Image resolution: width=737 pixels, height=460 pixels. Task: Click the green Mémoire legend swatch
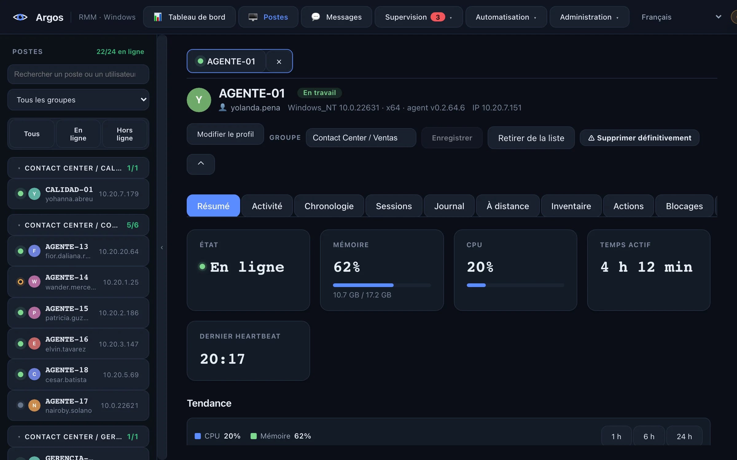pos(254,436)
